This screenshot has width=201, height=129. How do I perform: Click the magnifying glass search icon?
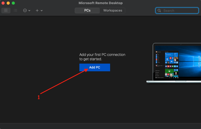click(159, 11)
